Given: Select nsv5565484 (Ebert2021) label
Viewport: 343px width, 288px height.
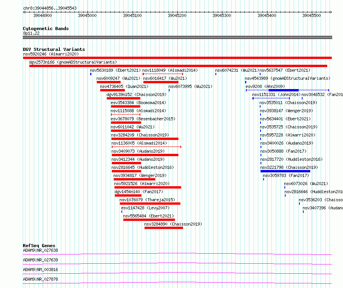Looking at the screenshot, I should point(148,216).
